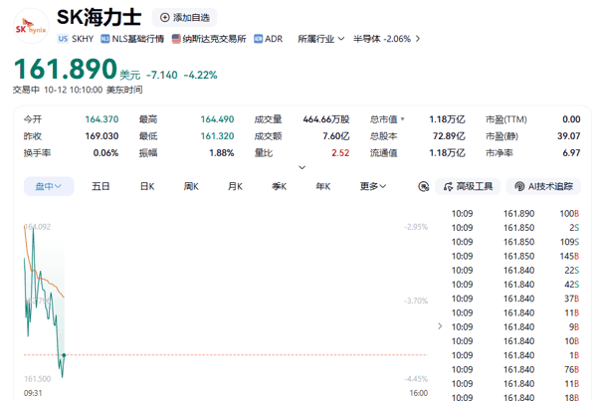Switch to the 月K chart tab
597x401 pixels.
click(235, 186)
